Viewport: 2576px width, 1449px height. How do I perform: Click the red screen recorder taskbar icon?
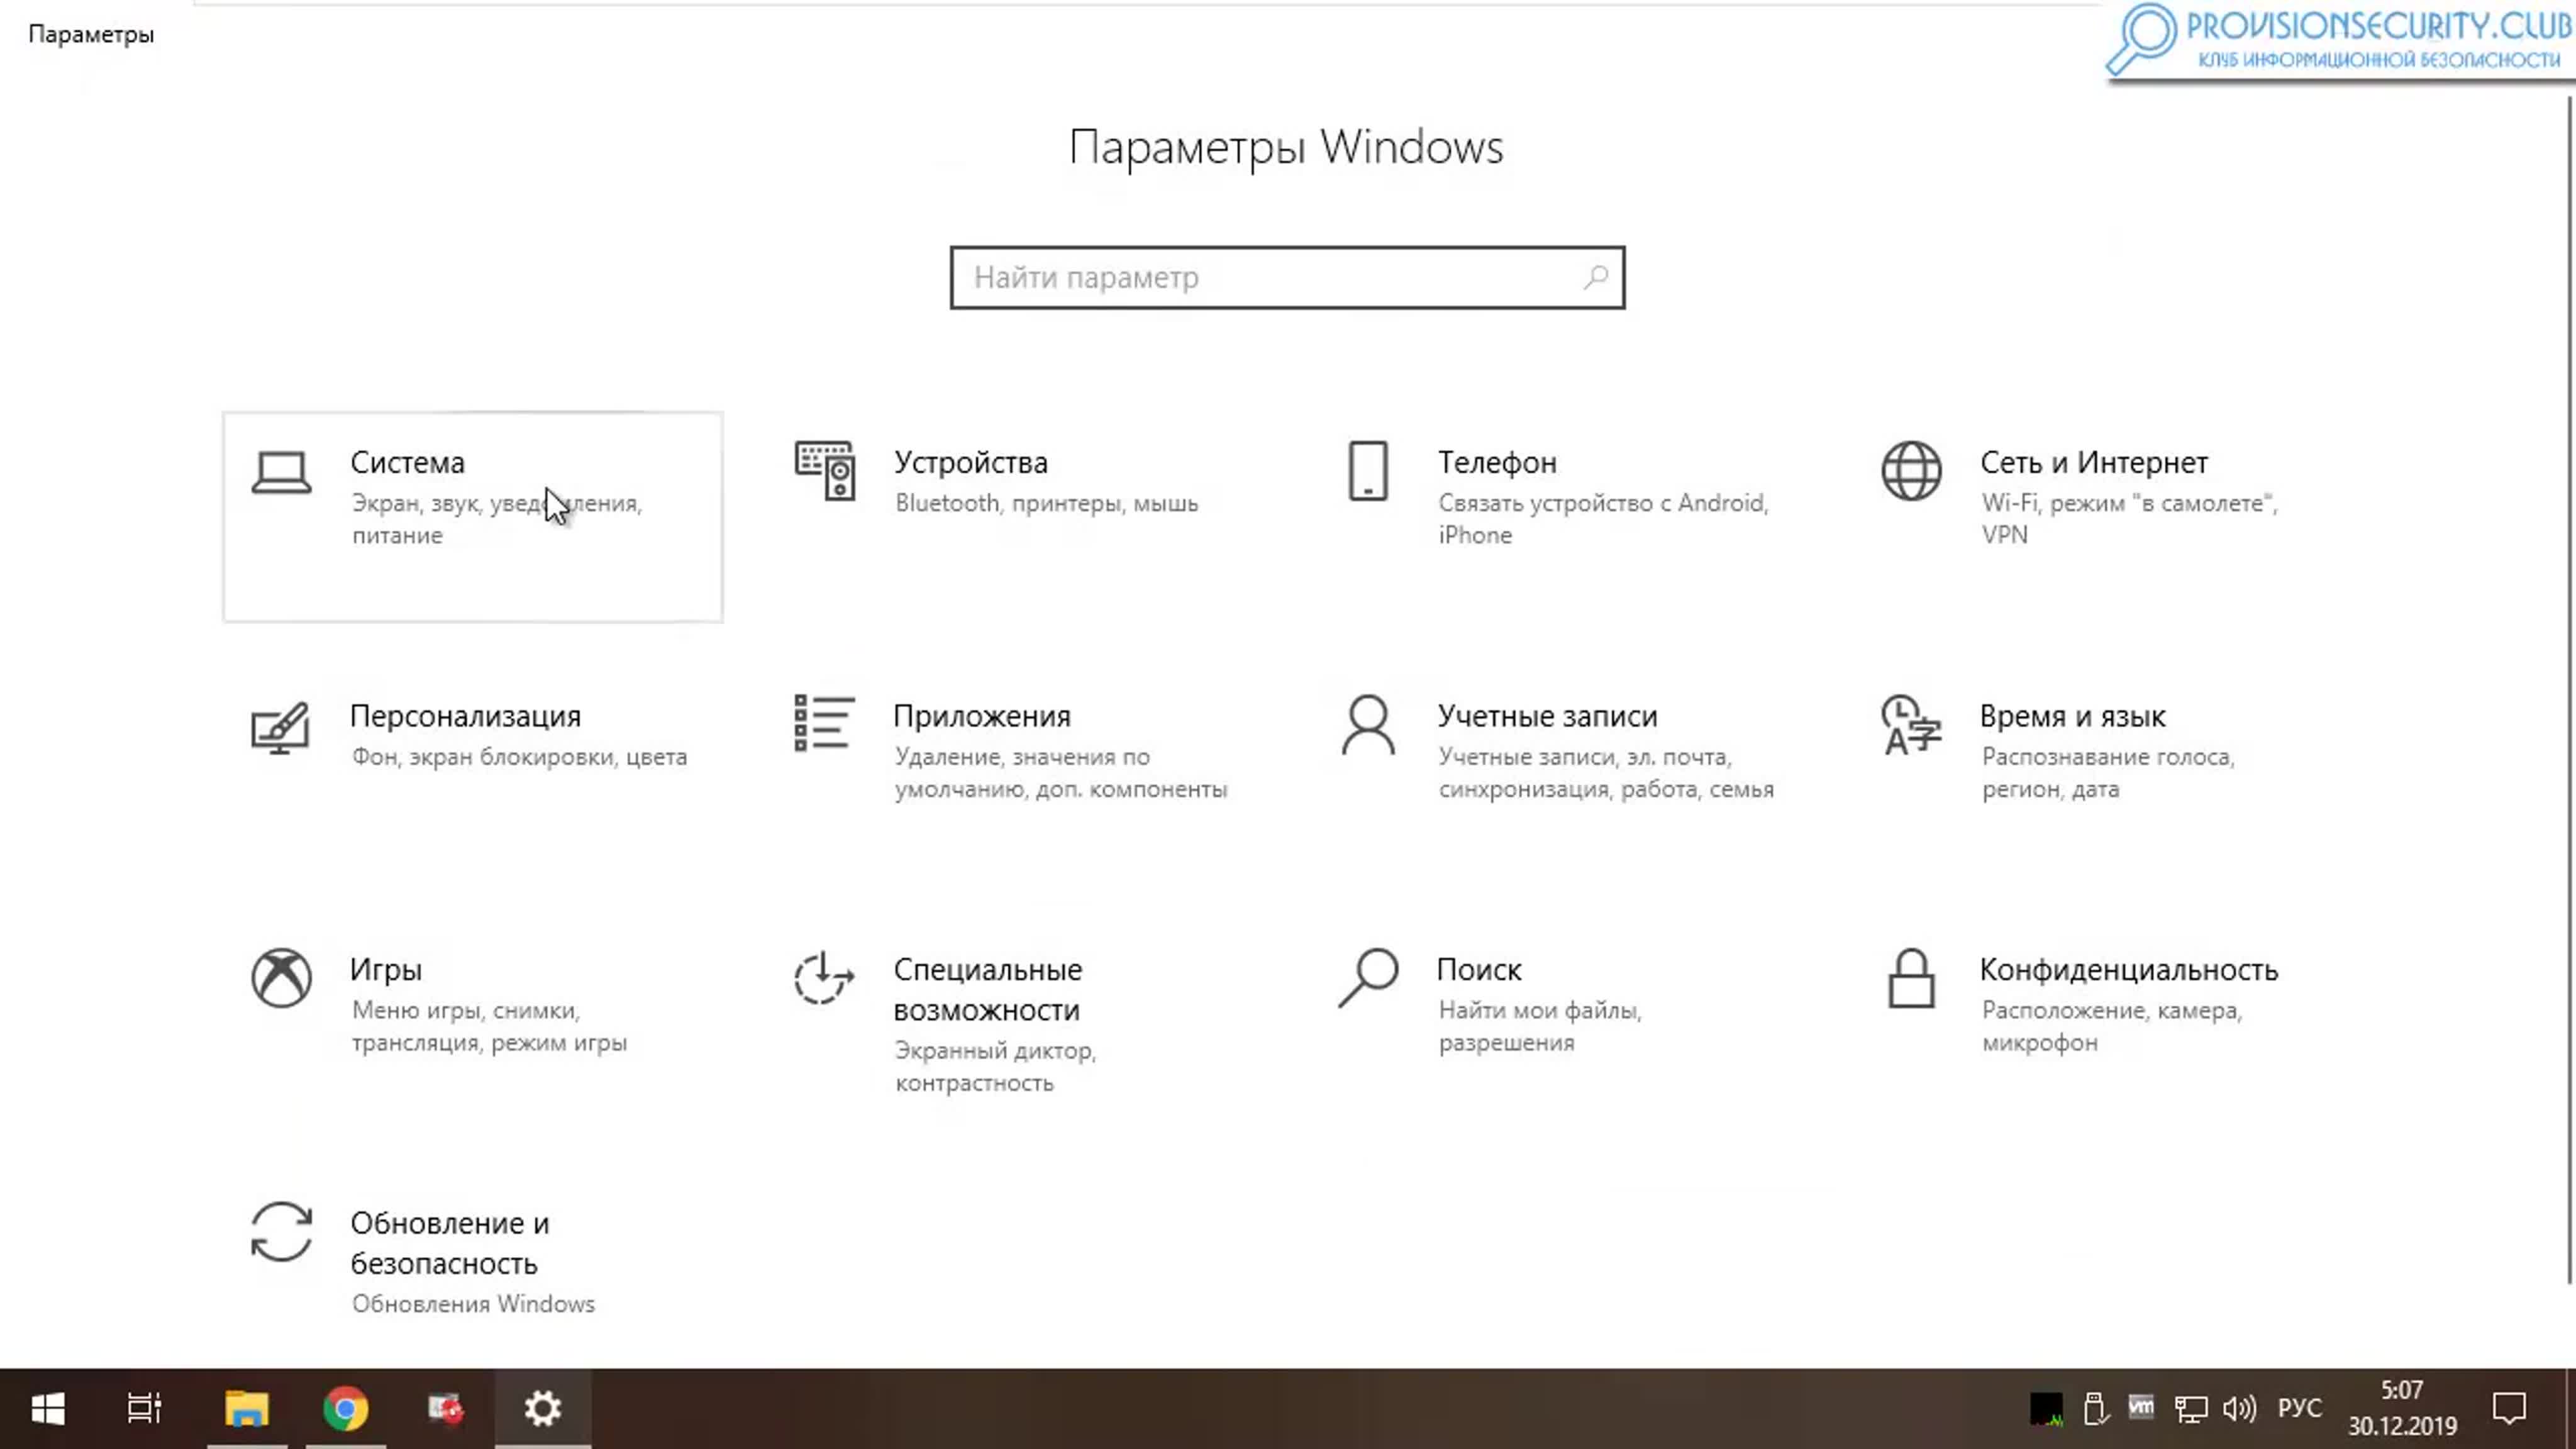point(445,1409)
